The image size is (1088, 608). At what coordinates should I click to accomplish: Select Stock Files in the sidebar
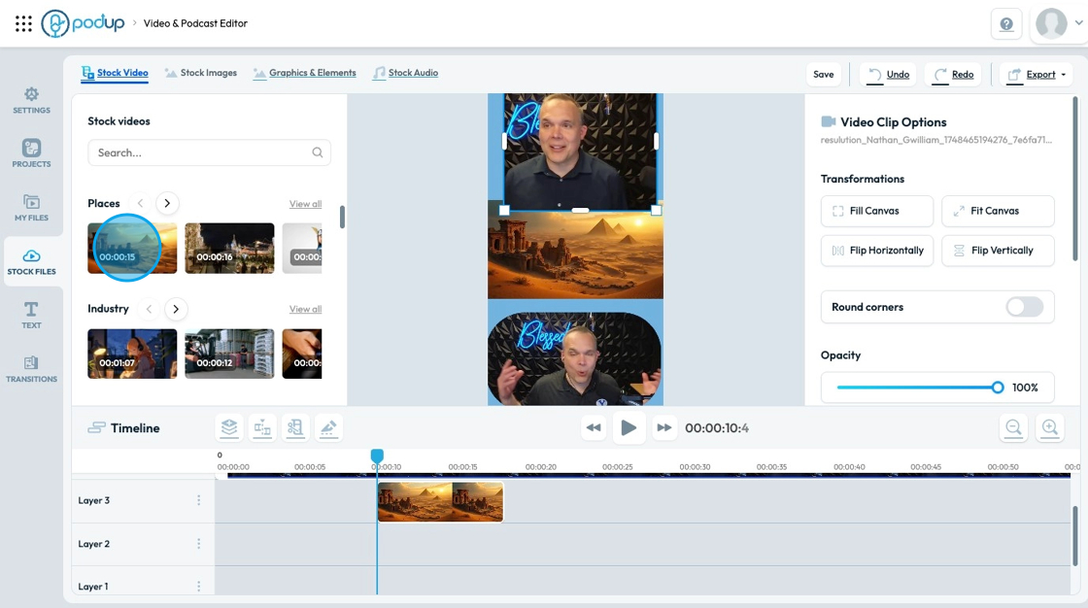coord(31,261)
